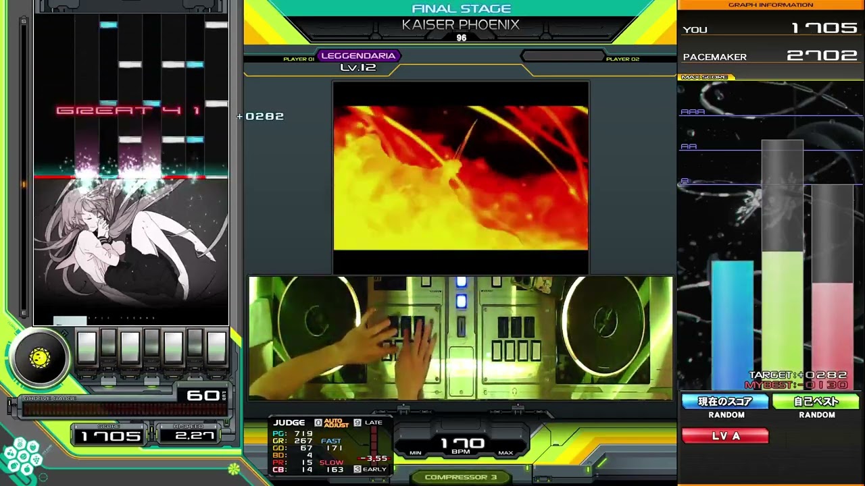Click the MAX label in the BPM panel

coord(505,453)
